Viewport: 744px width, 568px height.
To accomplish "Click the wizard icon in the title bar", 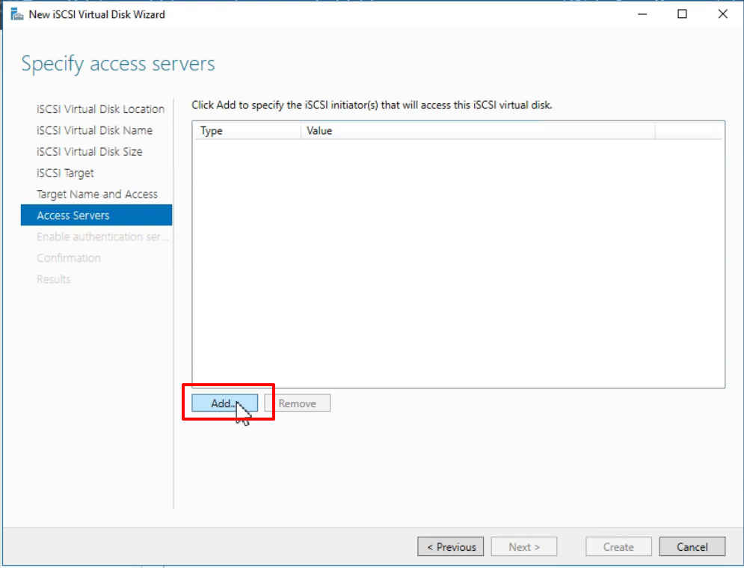I will click(16, 15).
